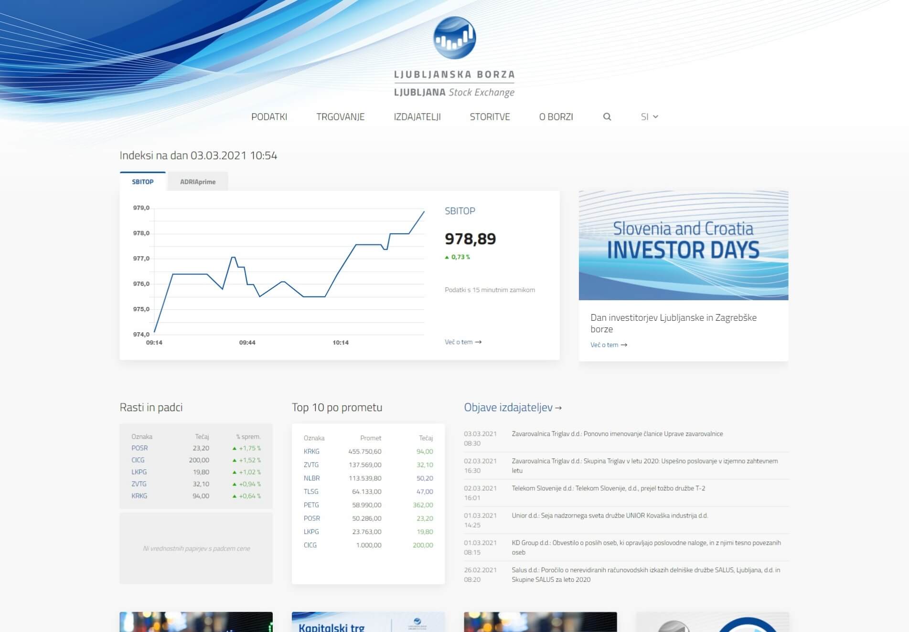Click the Ljubljana Stock Exchange logo
This screenshot has height=632, width=909.
tap(454, 57)
